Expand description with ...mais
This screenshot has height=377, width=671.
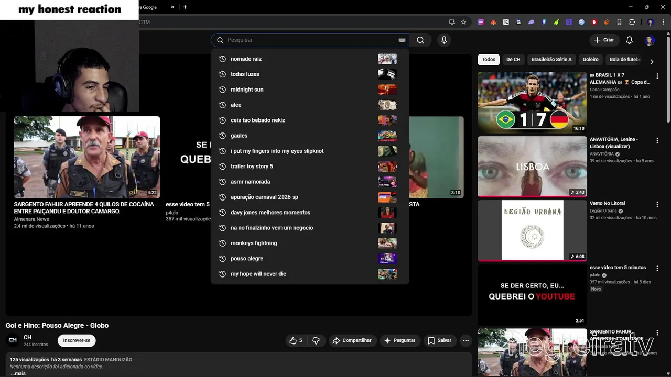point(18,373)
